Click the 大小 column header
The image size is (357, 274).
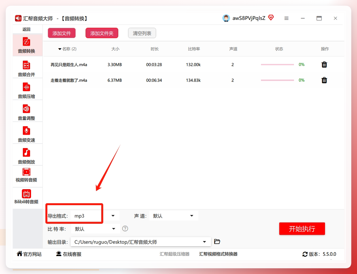tap(115, 49)
